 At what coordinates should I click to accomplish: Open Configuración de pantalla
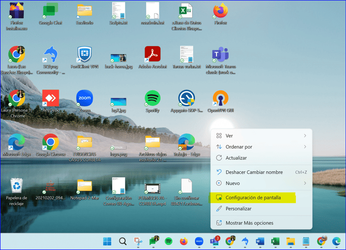[262, 197]
